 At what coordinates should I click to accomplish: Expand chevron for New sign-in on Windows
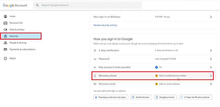211,17
